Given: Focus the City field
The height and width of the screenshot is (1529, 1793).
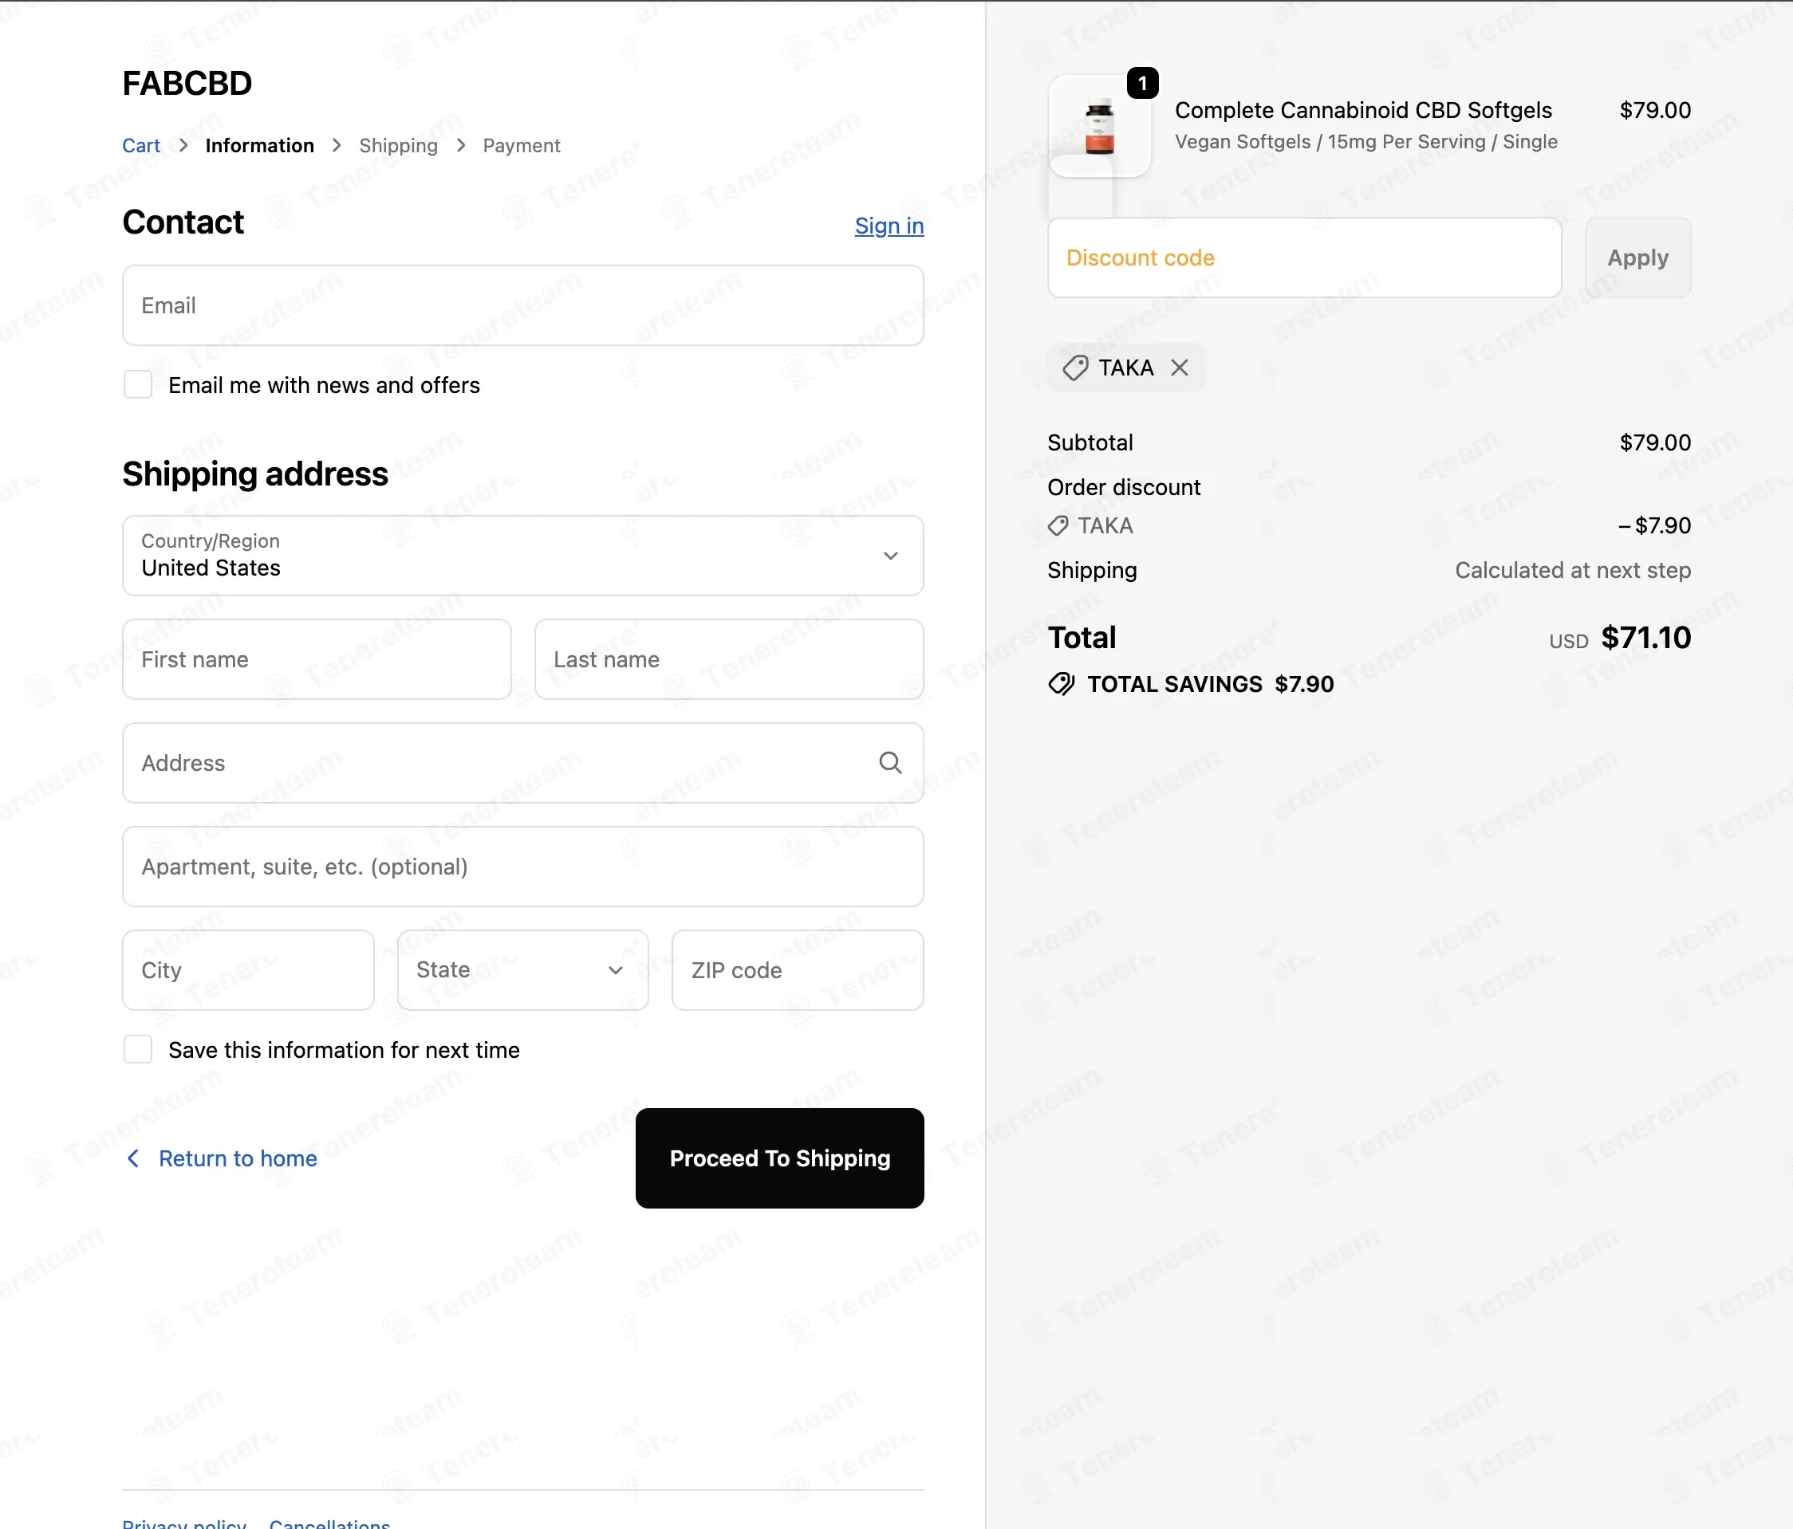Looking at the screenshot, I should pos(248,970).
